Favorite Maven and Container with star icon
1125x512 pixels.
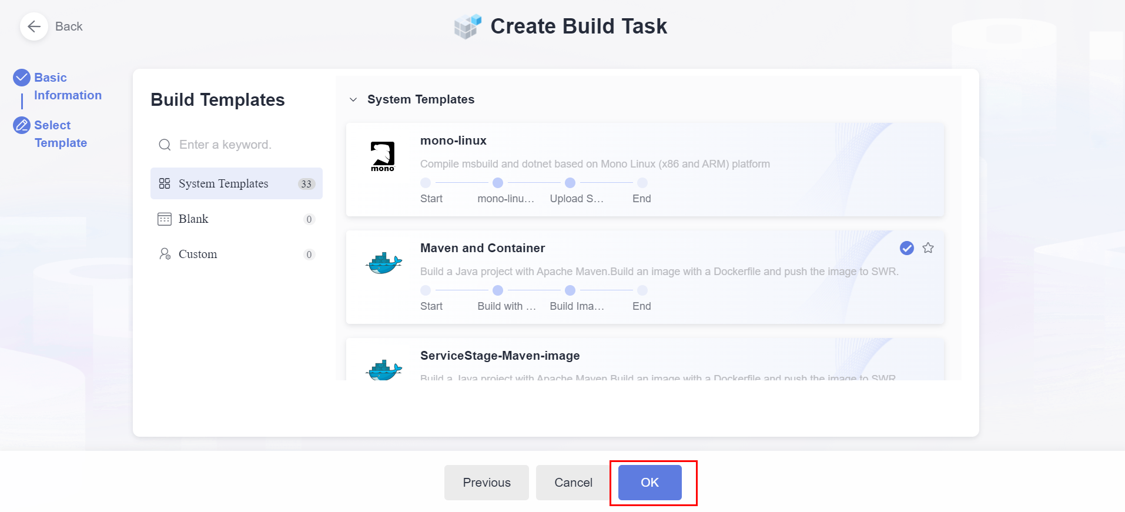click(928, 248)
